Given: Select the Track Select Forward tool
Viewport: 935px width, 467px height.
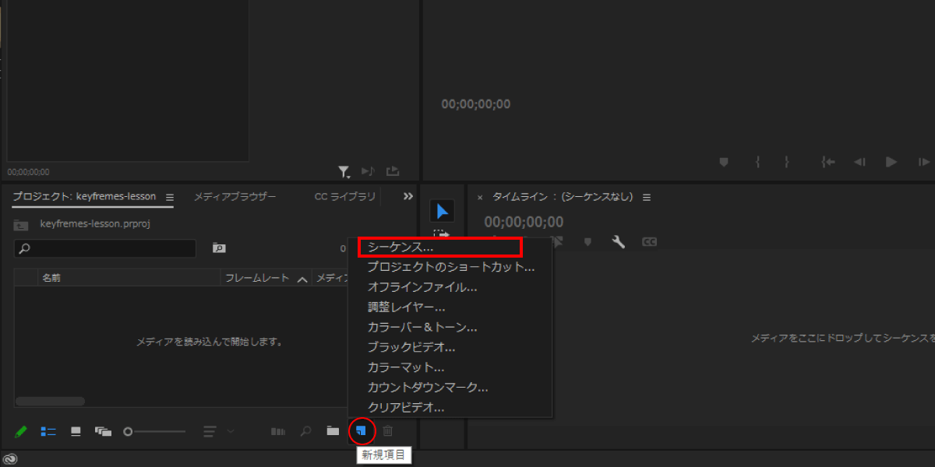Looking at the screenshot, I should (443, 233).
